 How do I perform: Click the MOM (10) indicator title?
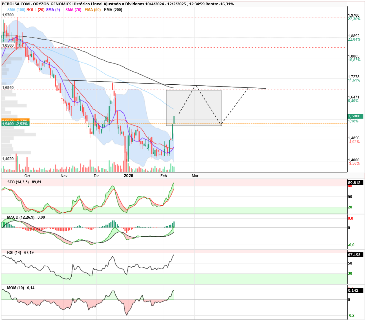[x=16, y=288]
